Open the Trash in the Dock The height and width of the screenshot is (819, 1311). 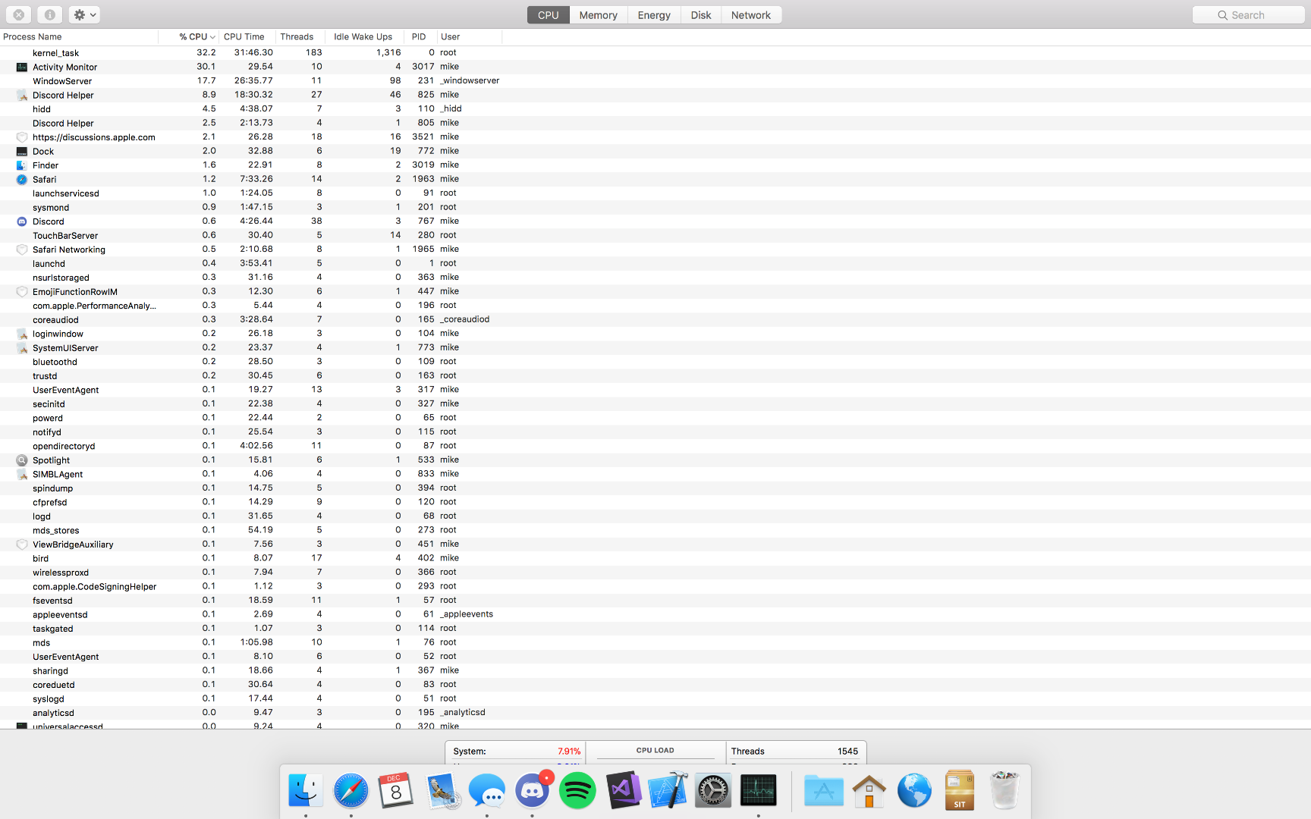click(x=1005, y=791)
